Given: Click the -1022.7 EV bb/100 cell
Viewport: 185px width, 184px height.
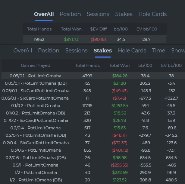Looking at the screenshot, I should click(171, 98).
